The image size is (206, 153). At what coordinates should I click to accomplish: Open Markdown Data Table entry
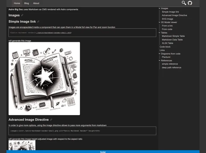[x=172, y=39]
